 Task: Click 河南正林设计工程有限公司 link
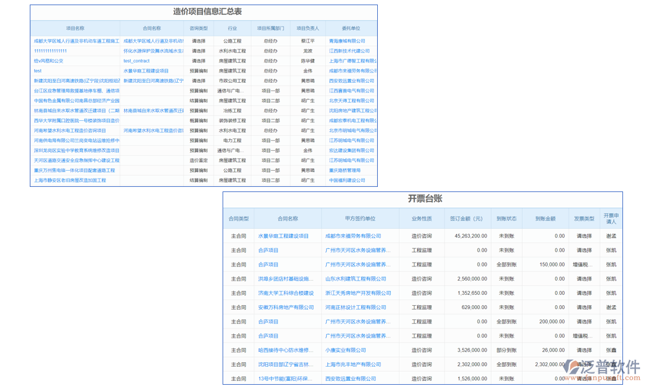[x=355, y=307]
